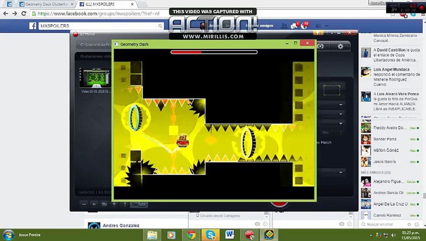
Task: Click the Action! screenshot camera button
Action: point(321,47)
